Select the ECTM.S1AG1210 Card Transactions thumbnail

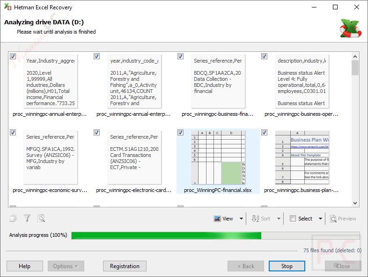click(x=134, y=157)
